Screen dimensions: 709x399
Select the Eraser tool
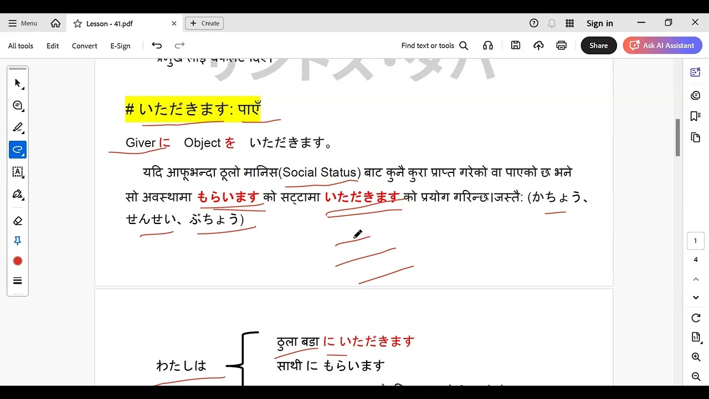point(18,221)
